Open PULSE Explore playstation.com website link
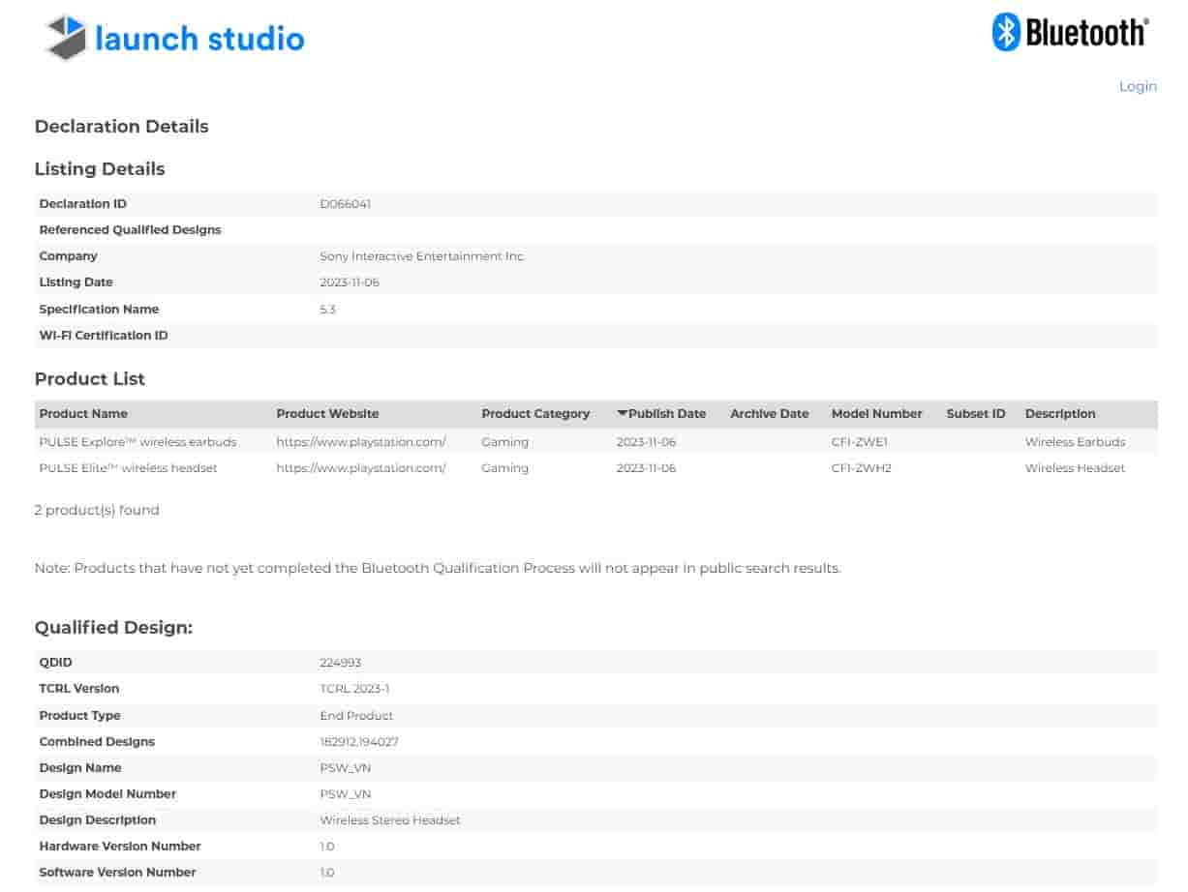Screen dimensions: 1188x892 coord(360,441)
